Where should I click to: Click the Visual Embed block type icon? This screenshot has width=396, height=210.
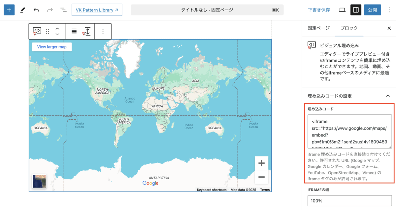[x=37, y=31]
